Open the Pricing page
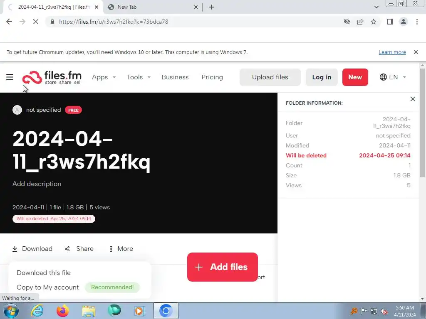This screenshot has width=426, height=319. coord(212,77)
